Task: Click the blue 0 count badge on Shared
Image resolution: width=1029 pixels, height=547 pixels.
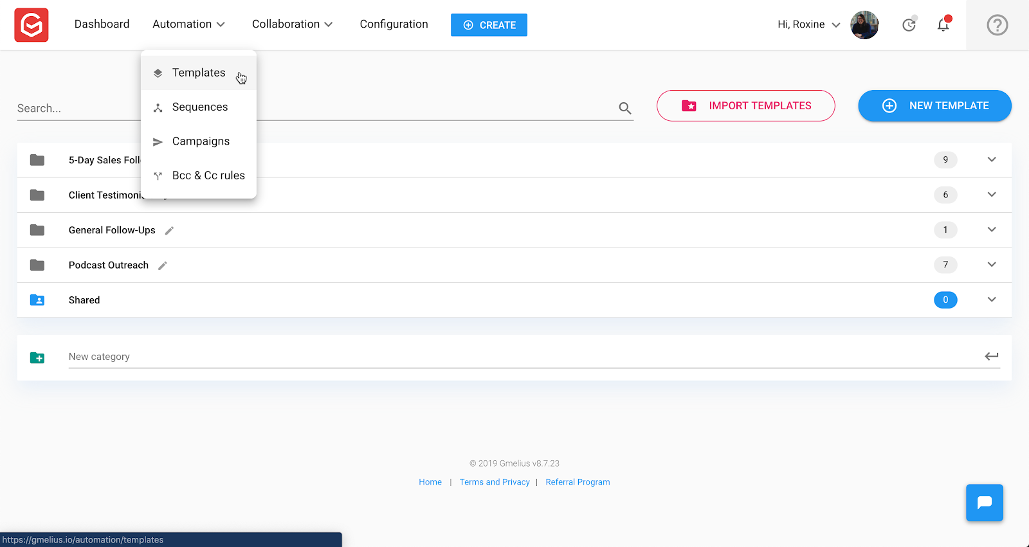Action: 945,300
